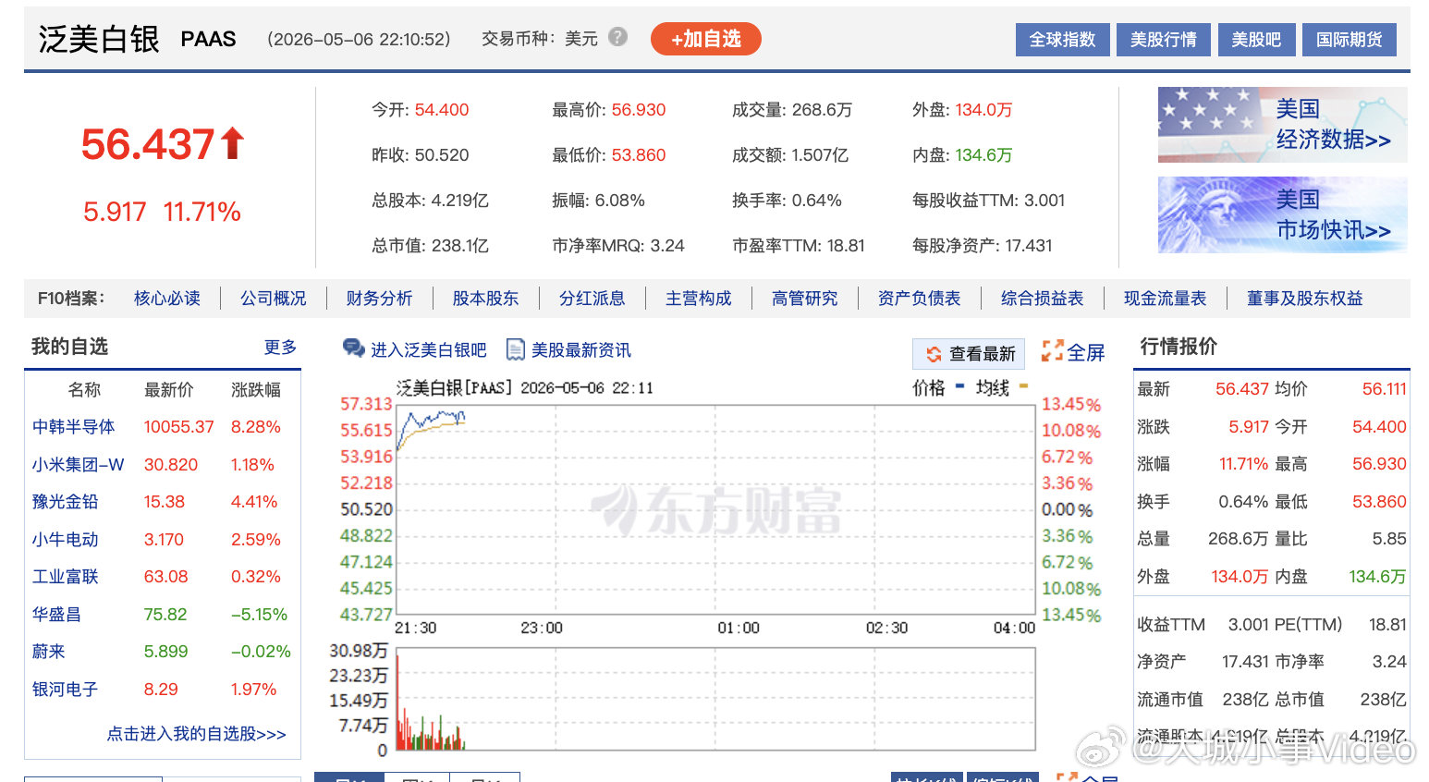This screenshot has width=1429, height=782.
Task: Open 国际期货 page
Action: click(1350, 40)
